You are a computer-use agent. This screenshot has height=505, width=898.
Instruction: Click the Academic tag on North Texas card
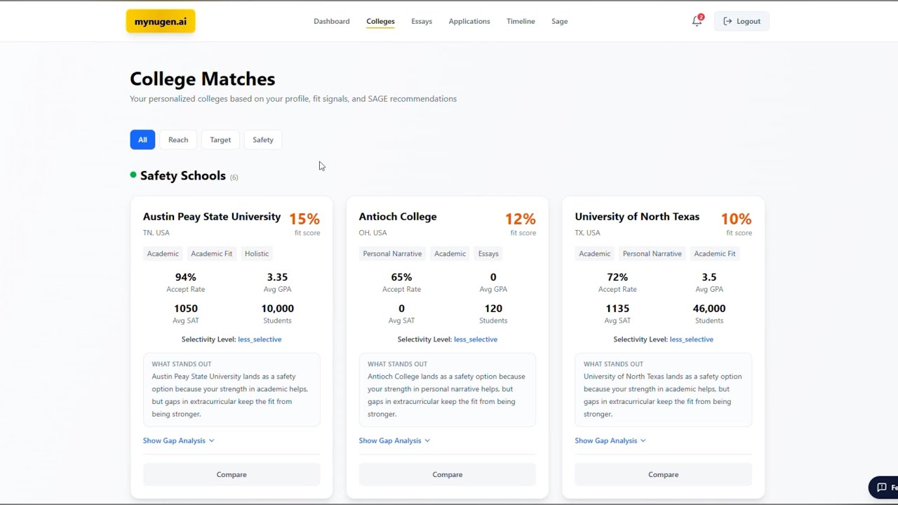coord(594,254)
